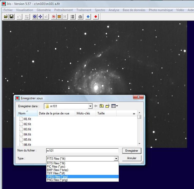This screenshot has width=194, height=189.
Task: Sort by Mots-clés column header
Action: coord(85,113)
